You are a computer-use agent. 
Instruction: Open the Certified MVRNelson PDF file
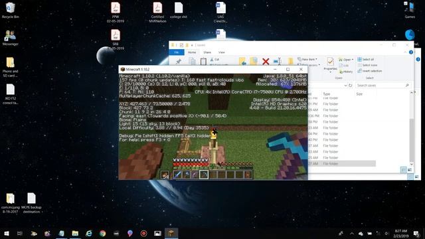tap(157, 12)
